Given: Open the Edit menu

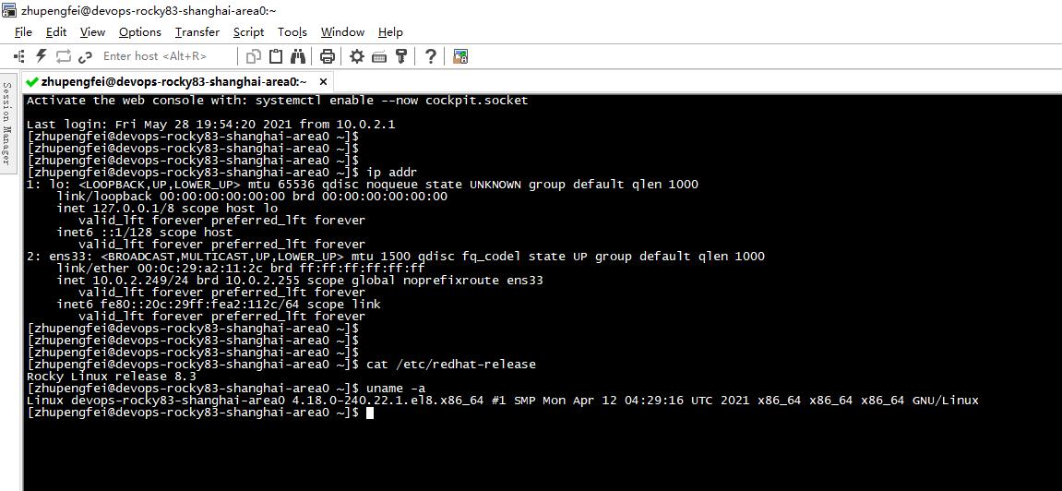Looking at the screenshot, I should click(x=56, y=31).
